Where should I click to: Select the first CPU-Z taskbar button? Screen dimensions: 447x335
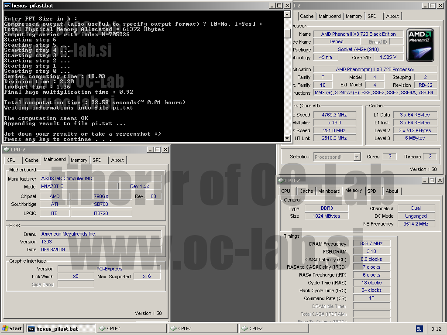tap(131, 328)
